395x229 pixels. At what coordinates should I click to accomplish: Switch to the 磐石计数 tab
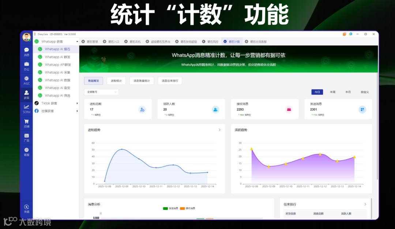(232, 42)
